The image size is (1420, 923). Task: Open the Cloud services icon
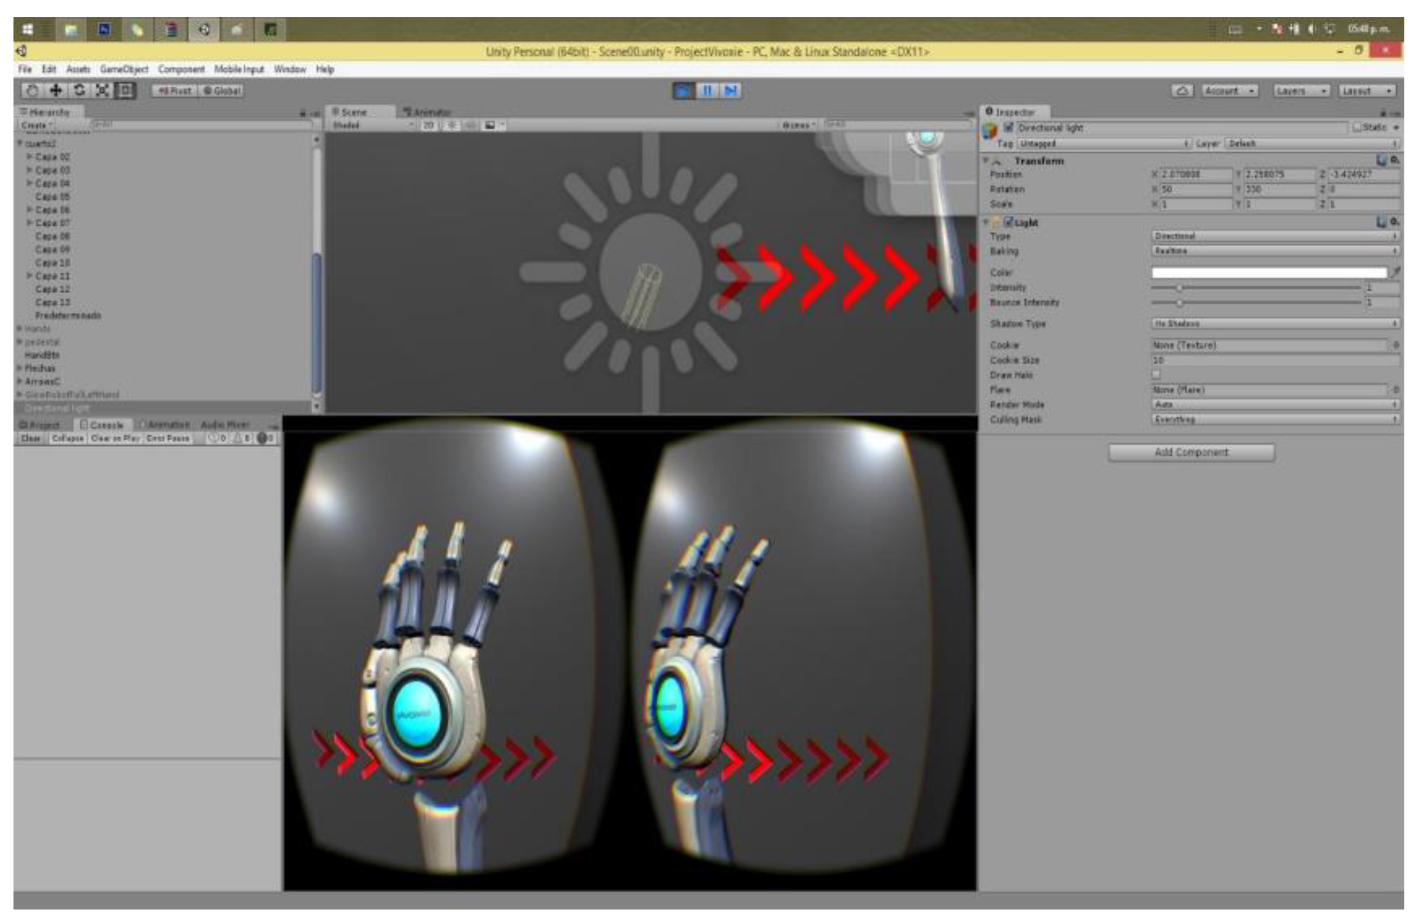pos(1182,91)
